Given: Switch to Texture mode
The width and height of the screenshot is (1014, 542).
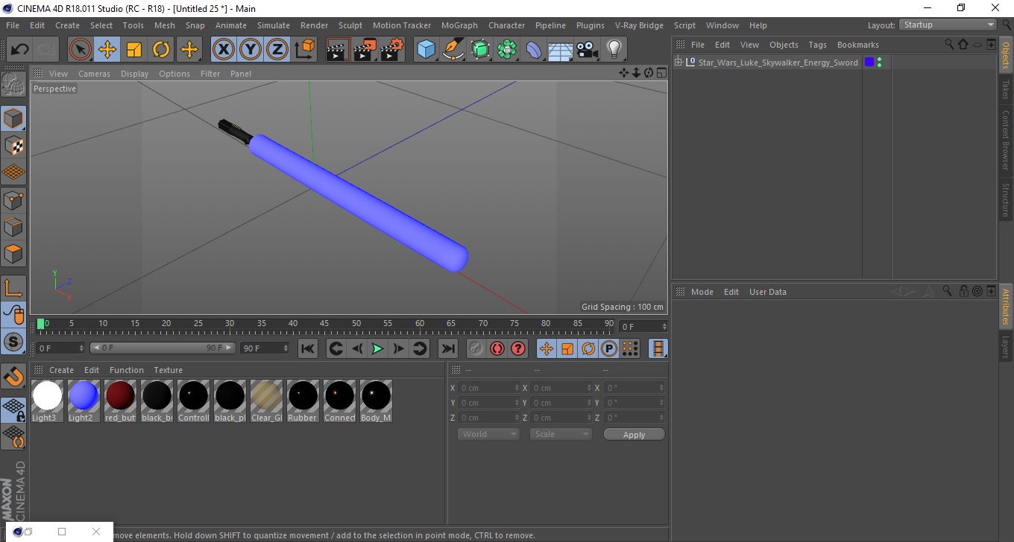Looking at the screenshot, I should pos(13,145).
